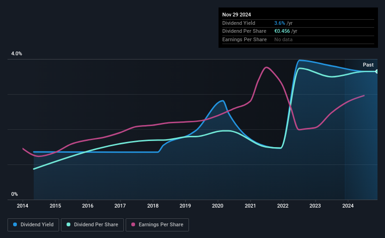Click the 2020 x-axis label
Screen dimensions: 385x238
(x=218, y=206)
